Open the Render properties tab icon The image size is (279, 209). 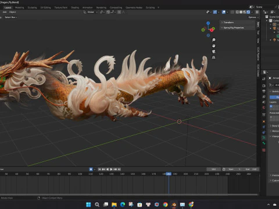click(264, 85)
